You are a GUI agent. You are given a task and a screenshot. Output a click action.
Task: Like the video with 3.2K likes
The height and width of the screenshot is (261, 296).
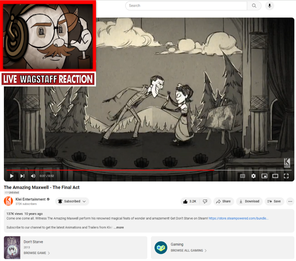click(x=190, y=201)
